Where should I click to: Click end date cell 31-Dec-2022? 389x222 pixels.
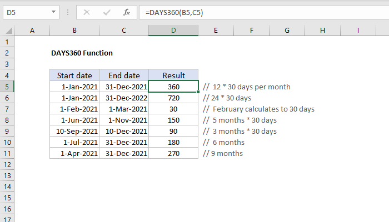tap(124, 98)
